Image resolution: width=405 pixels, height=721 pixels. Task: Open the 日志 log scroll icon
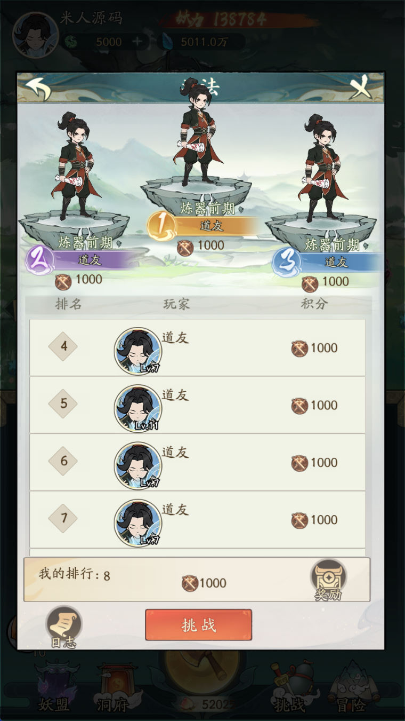tap(63, 627)
